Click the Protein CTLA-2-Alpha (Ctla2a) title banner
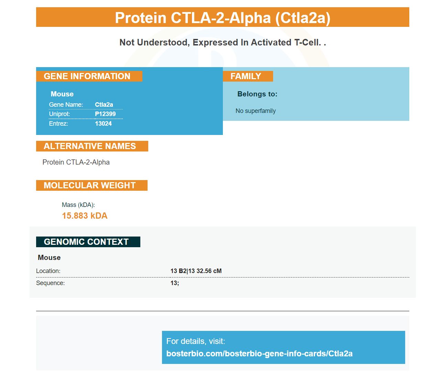This screenshot has height=377, width=443. [x=223, y=17]
